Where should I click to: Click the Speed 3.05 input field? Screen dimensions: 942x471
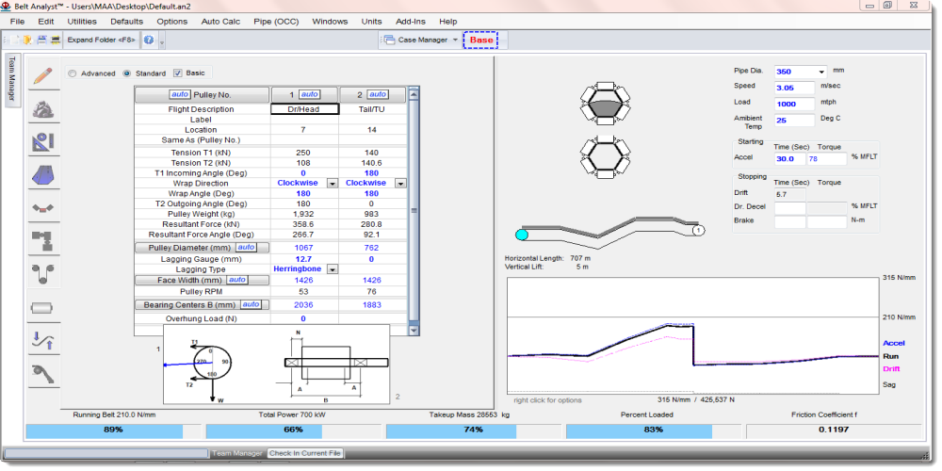point(794,88)
